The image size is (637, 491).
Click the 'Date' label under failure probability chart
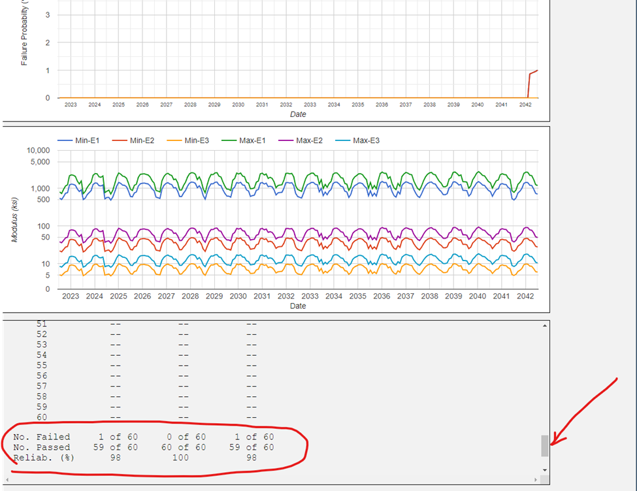pos(298,114)
